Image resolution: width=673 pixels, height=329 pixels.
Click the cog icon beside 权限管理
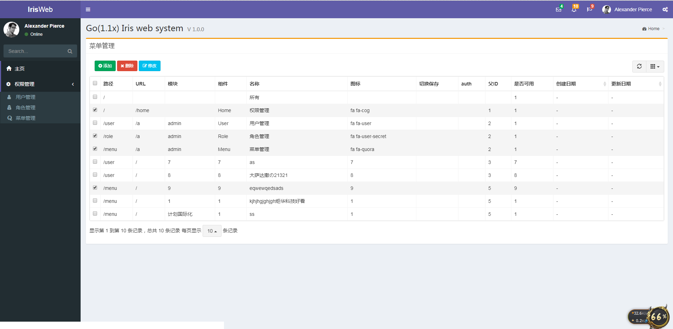click(x=8, y=84)
